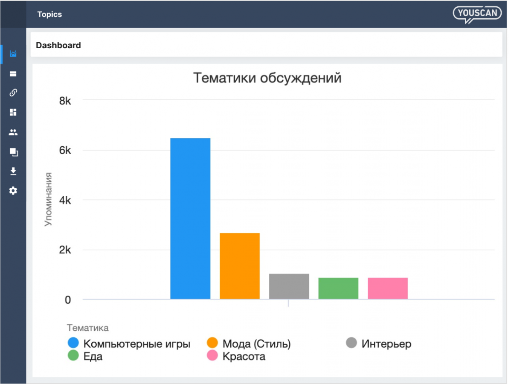Screen dimensions: 511x384
Task: Select the dashboard grid icon in sidebar
Action: pyautogui.click(x=13, y=112)
